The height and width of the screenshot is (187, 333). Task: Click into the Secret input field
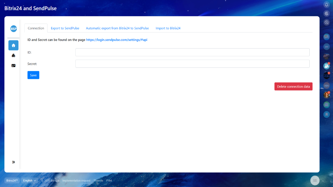[x=192, y=64]
